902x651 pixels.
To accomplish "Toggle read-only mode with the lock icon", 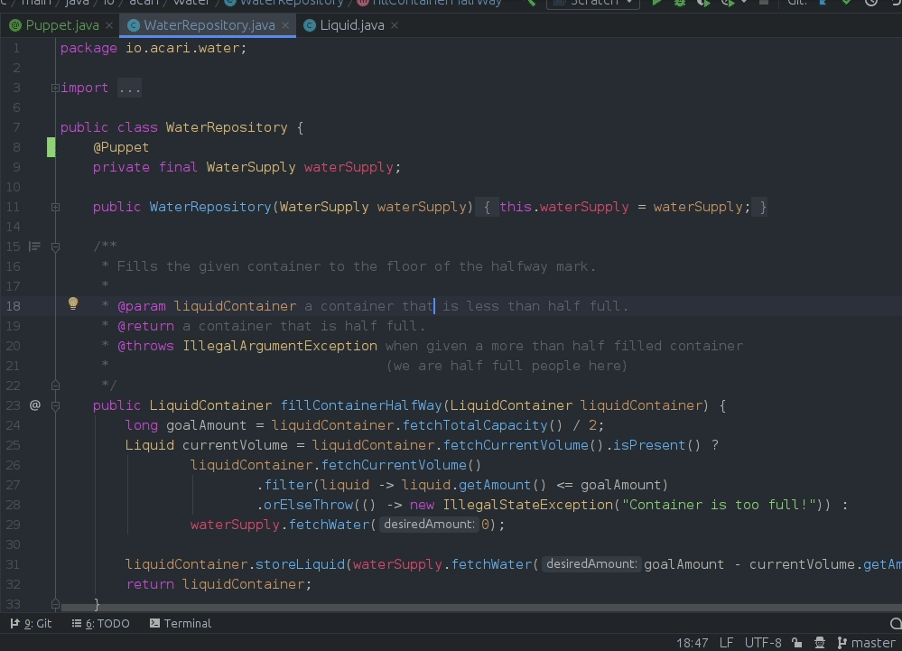I will coord(798,643).
